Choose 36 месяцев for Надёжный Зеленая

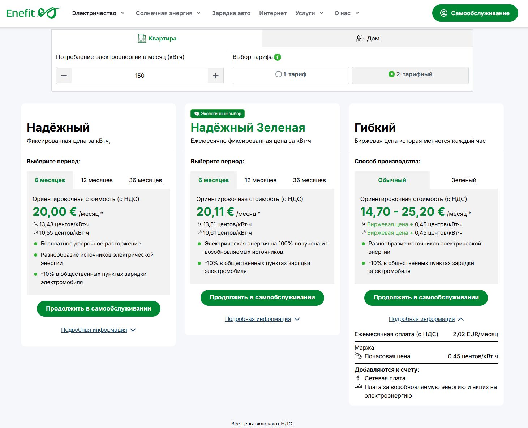tap(309, 180)
